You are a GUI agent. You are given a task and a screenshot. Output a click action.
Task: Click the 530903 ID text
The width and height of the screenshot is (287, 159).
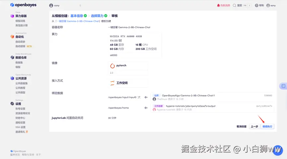pos(268,95)
